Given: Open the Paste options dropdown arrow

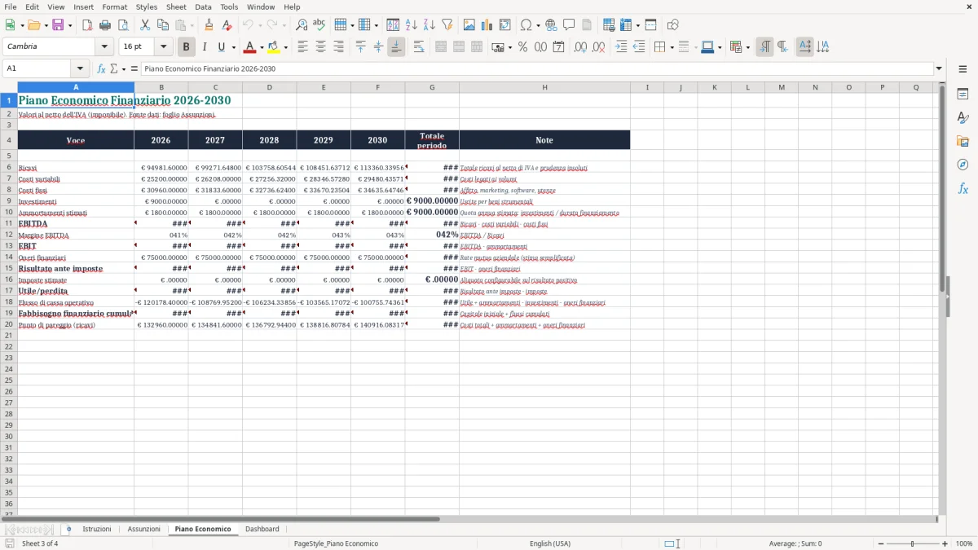Looking at the screenshot, I should pyautogui.click(x=192, y=25).
